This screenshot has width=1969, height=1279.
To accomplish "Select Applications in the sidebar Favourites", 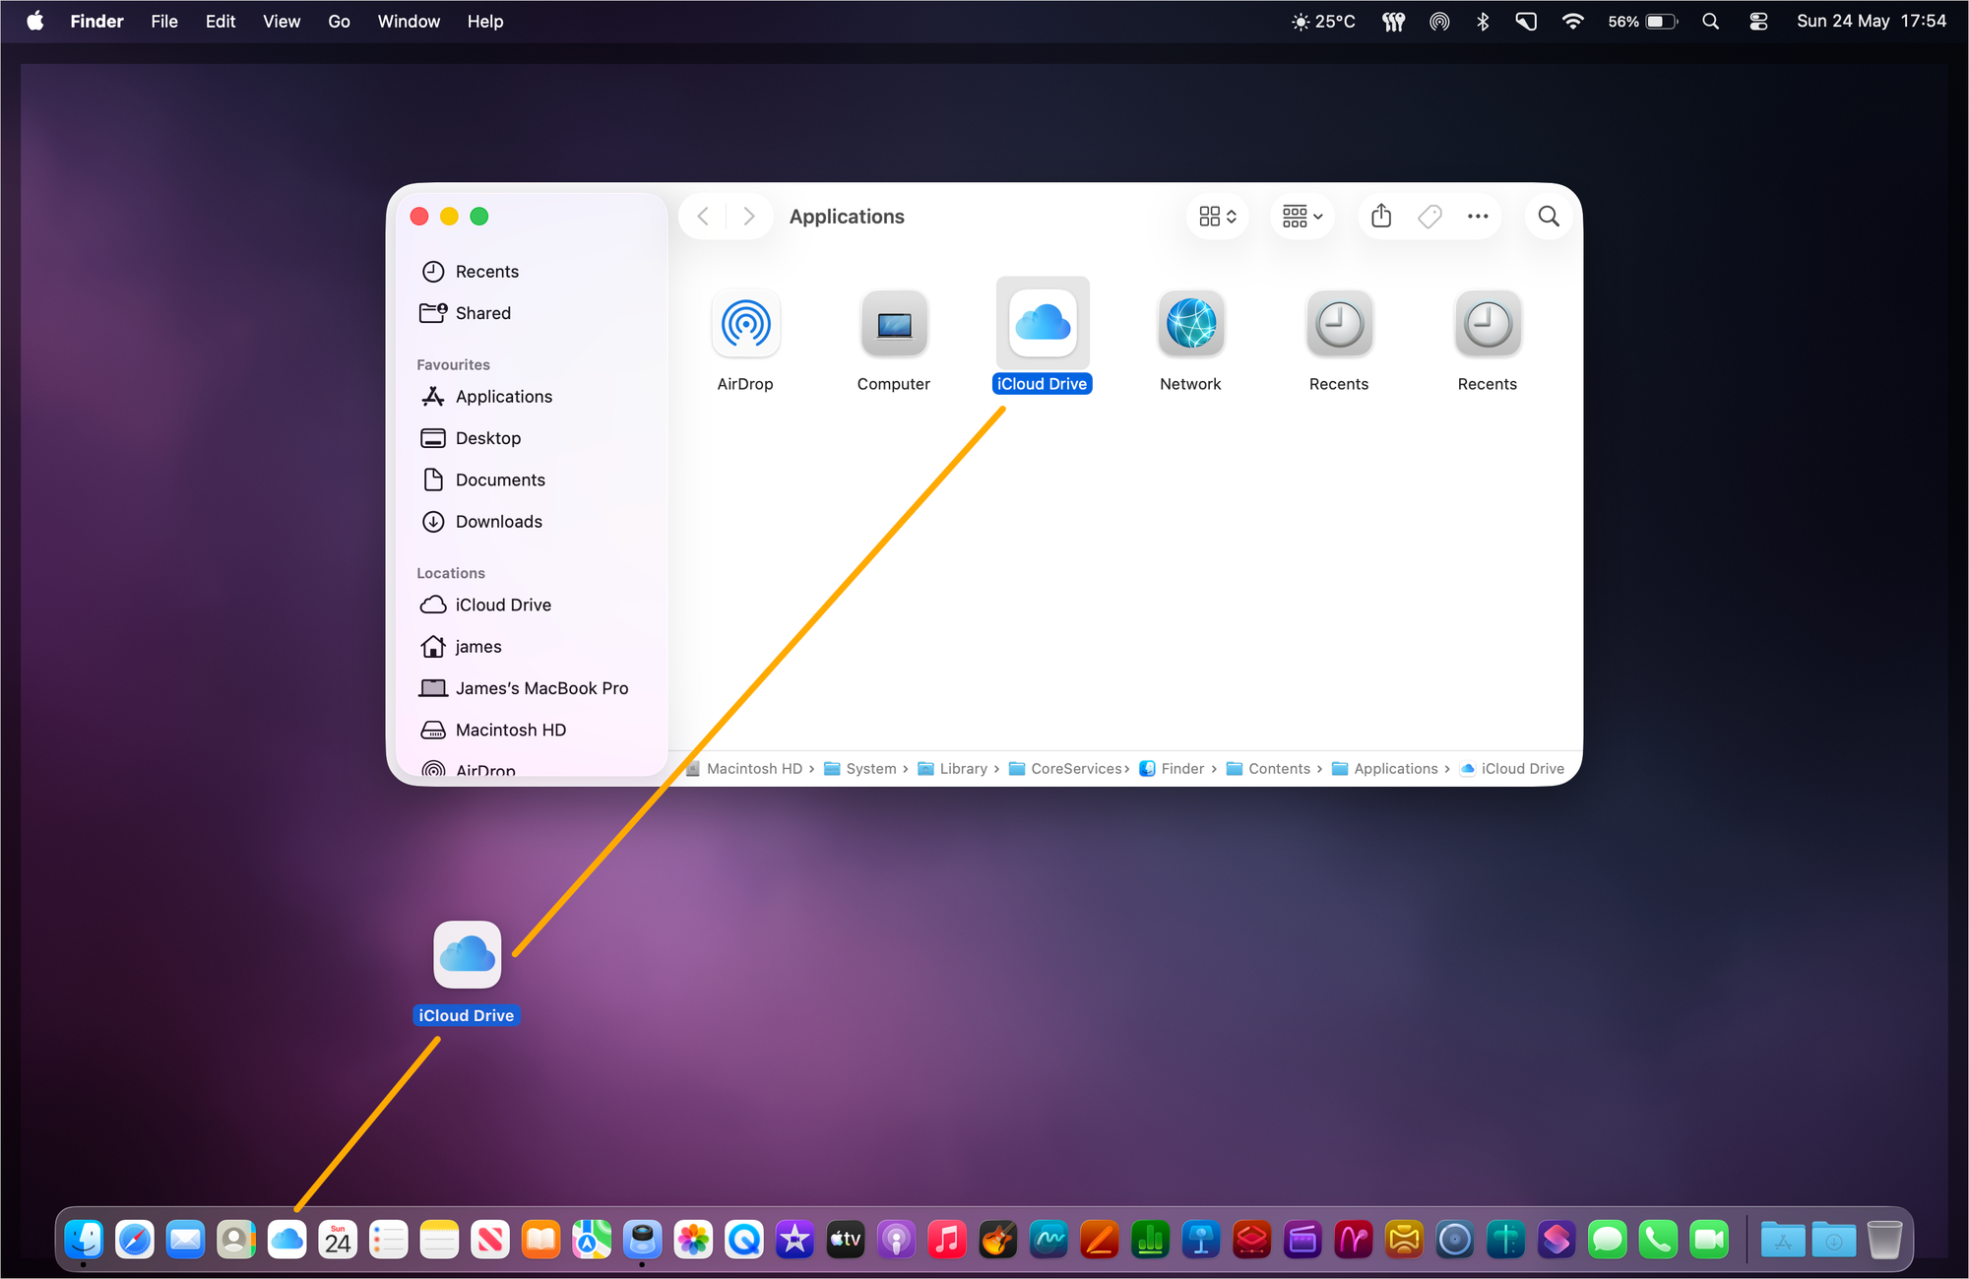I will pos(532,397).
